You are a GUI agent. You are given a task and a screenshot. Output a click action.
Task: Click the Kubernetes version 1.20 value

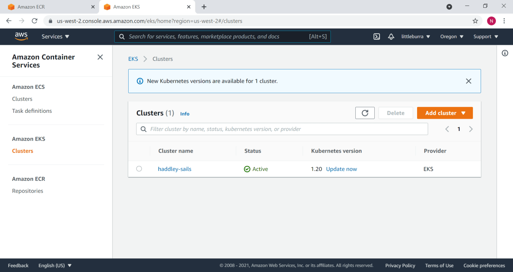tap(316, 169)
